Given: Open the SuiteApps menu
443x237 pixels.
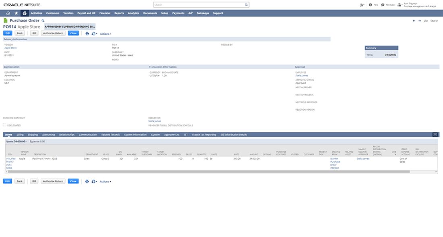Looking at the screenshot, I should pyautogui.click(x=203, y=13).
